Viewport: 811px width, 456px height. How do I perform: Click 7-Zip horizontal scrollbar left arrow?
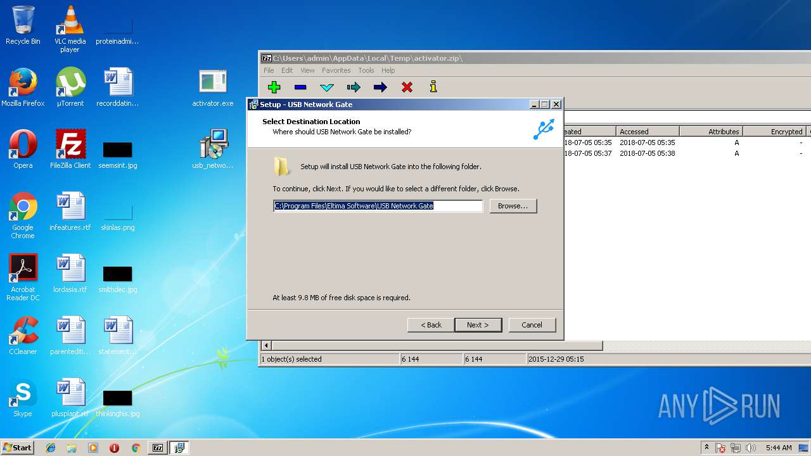click(266, 346)
